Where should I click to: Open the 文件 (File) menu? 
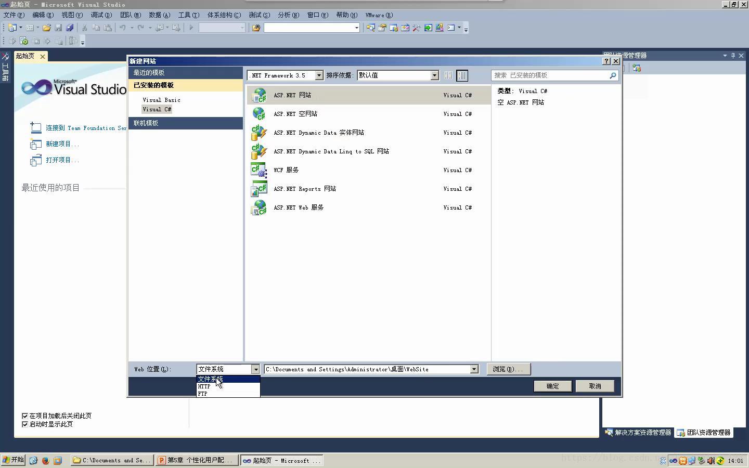(x=14, y=15)
